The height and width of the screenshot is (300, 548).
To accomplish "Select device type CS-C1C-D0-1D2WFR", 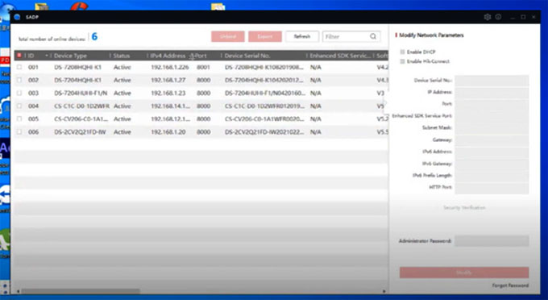I will [x=81, y=106].
